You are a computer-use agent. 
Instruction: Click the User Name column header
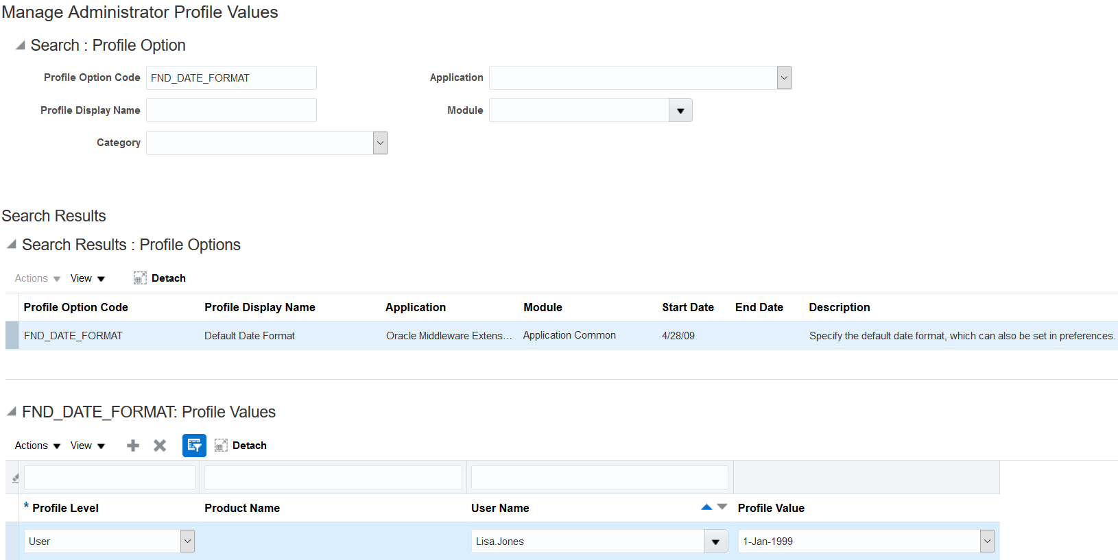500,508
